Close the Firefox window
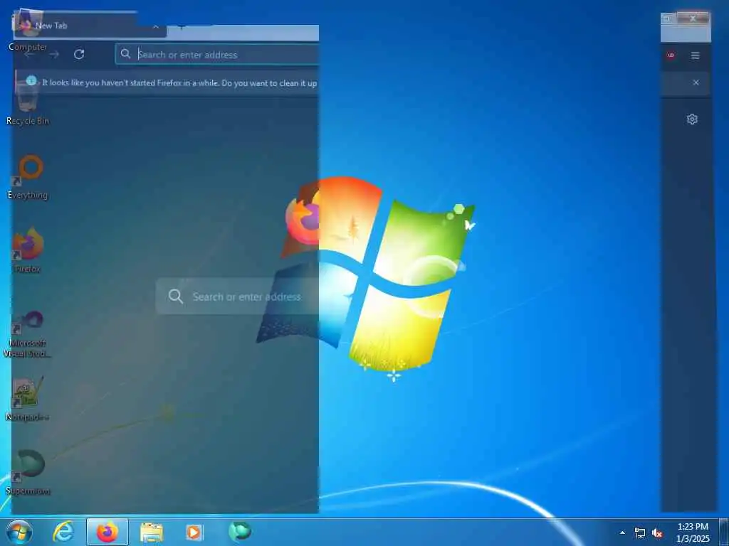Screen dimensions: 729x546 pyautogui.click(x=693, y=18)
